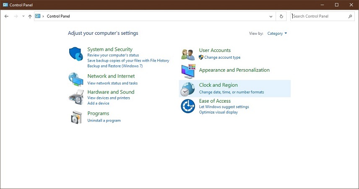
Task: Click the Control Panel title bar icon
Action: point(5,5)
